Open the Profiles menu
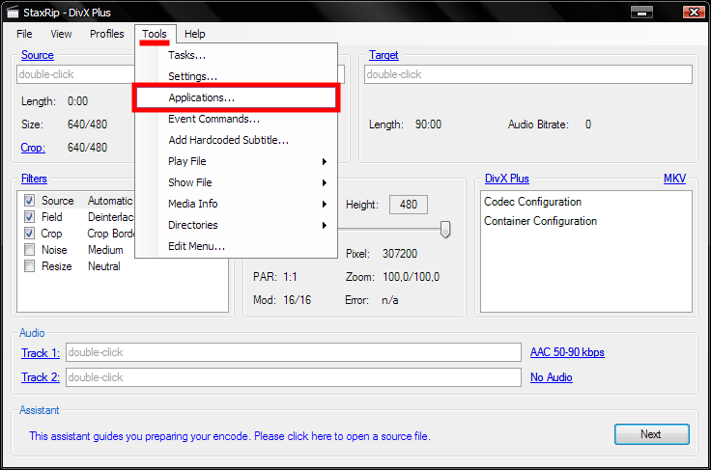711x470 pixels. tap(107, 34)
